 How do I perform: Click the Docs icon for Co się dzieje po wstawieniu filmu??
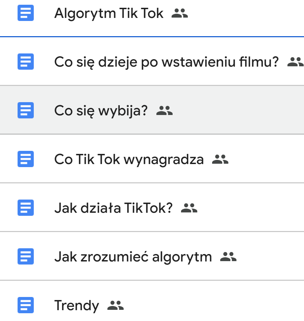click(x=26, y=62)
